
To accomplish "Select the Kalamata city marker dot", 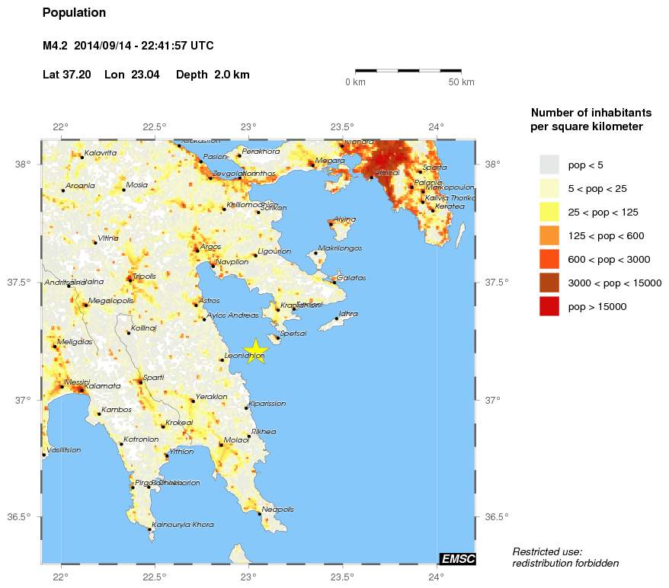I will click(x=79, y=389).
